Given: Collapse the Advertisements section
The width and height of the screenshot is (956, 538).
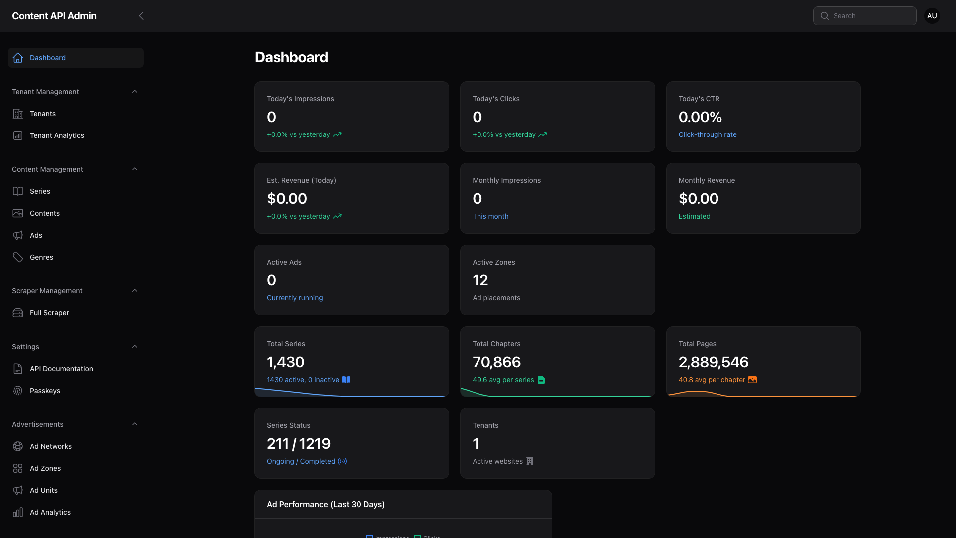Looking at the screenshot, I should 135,424.
